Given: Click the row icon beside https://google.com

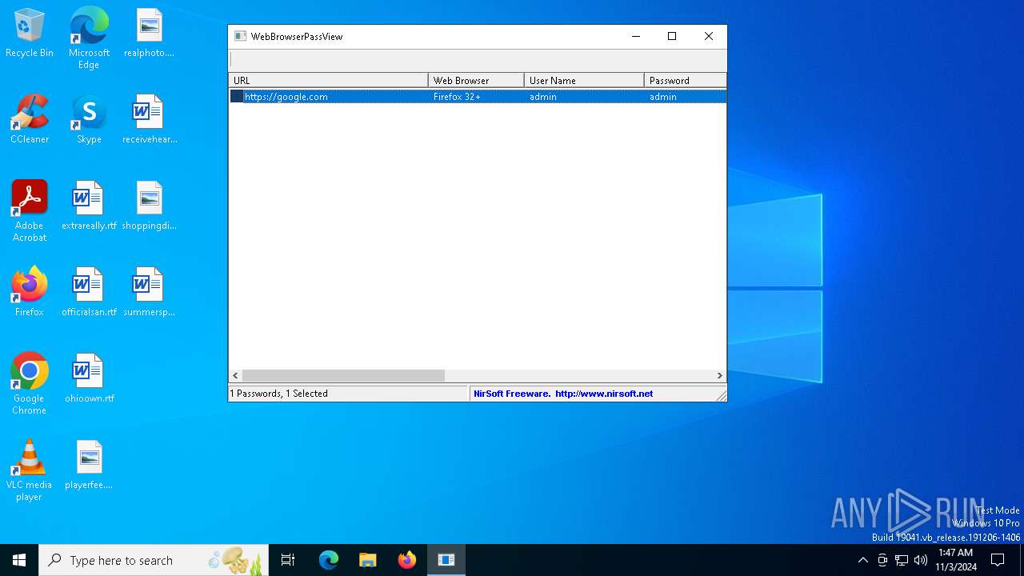Looking at the screenshot, I should pos(237,96).
